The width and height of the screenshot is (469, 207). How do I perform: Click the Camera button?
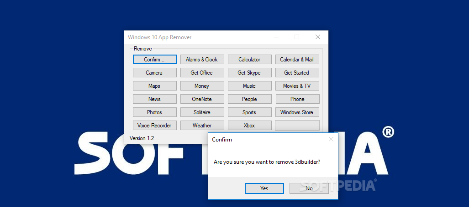[x=155, y=72]
